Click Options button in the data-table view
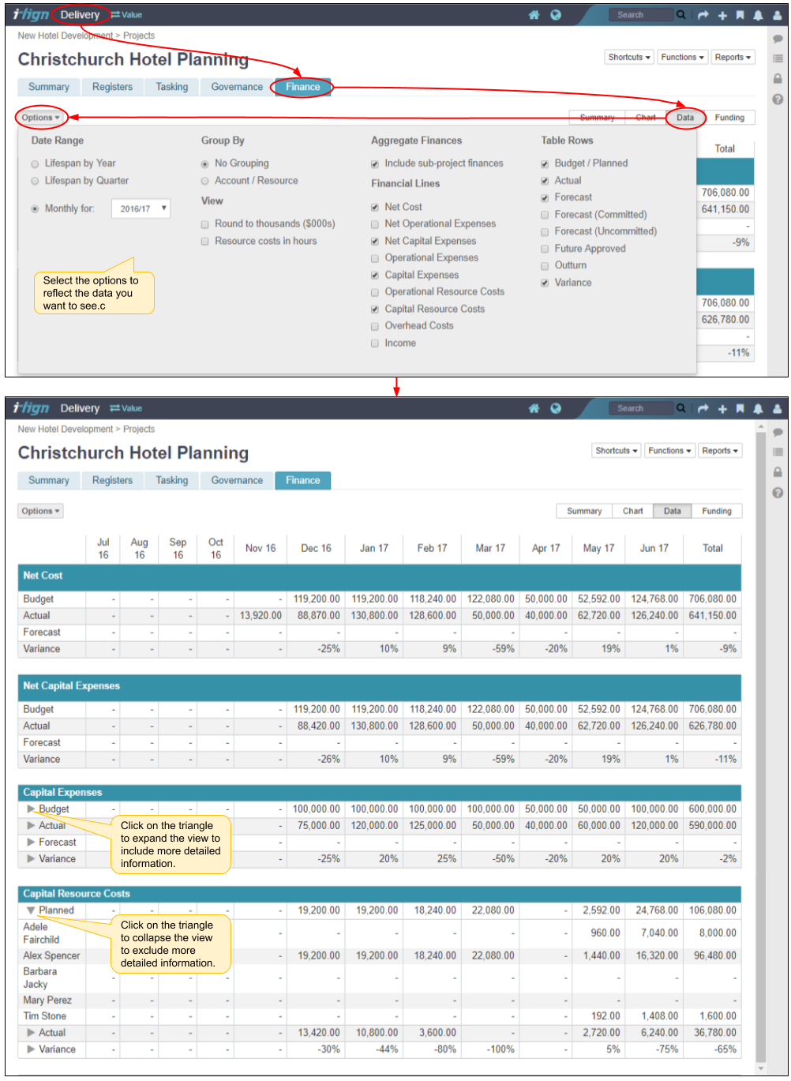The image size is (791, 1081). (40, 511)
